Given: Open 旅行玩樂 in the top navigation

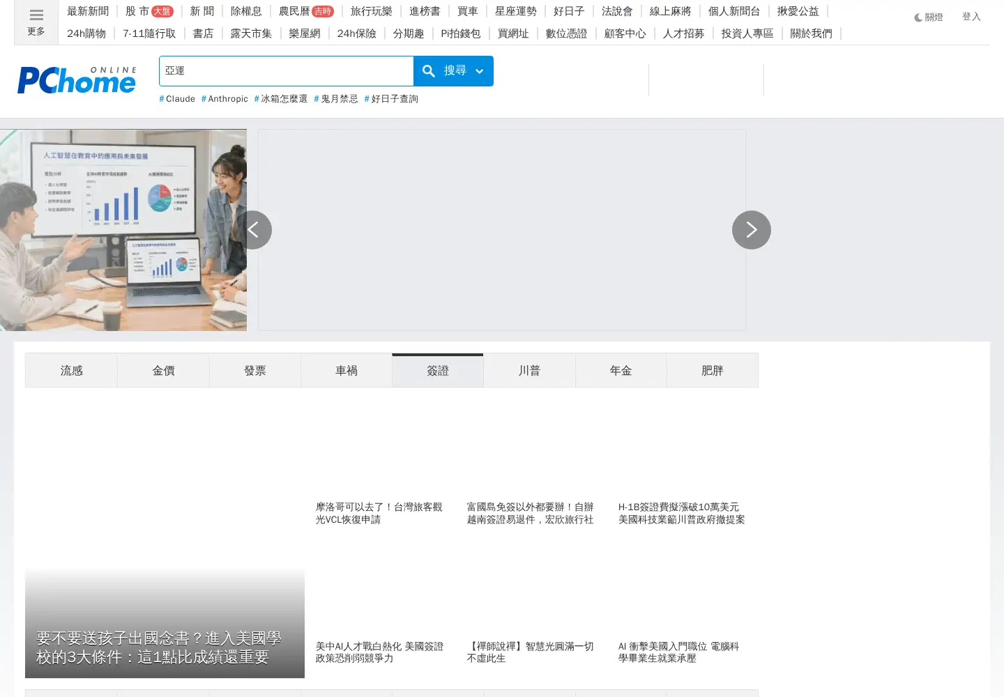Looking at the screenshot, I should [372, 11].
